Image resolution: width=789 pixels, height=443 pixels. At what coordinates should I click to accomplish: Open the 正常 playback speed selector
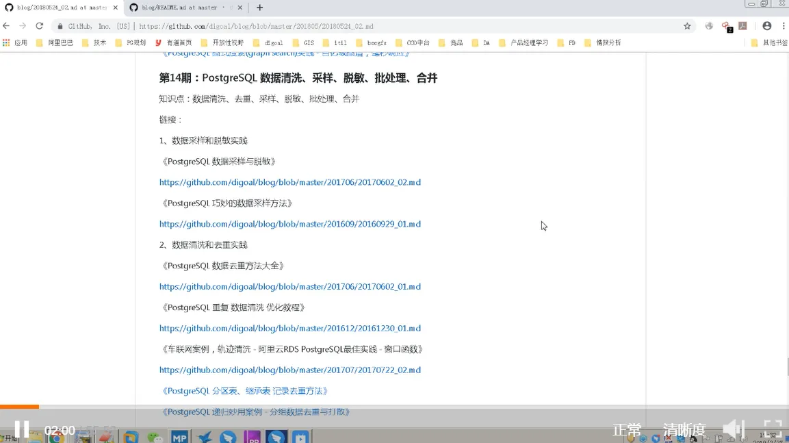pyautogui.click(x=627, y=430)
